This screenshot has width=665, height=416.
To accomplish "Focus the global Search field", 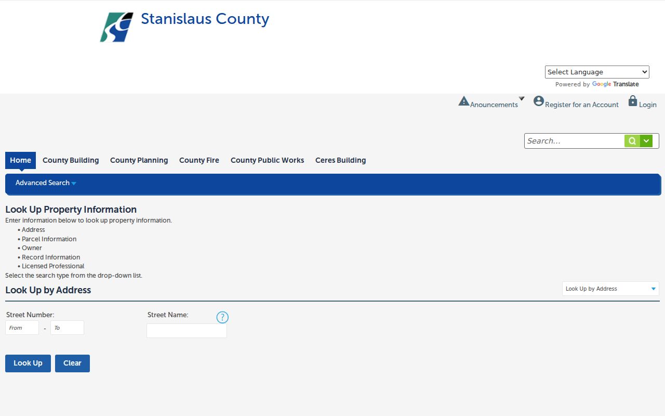I will tap(575, 141).
